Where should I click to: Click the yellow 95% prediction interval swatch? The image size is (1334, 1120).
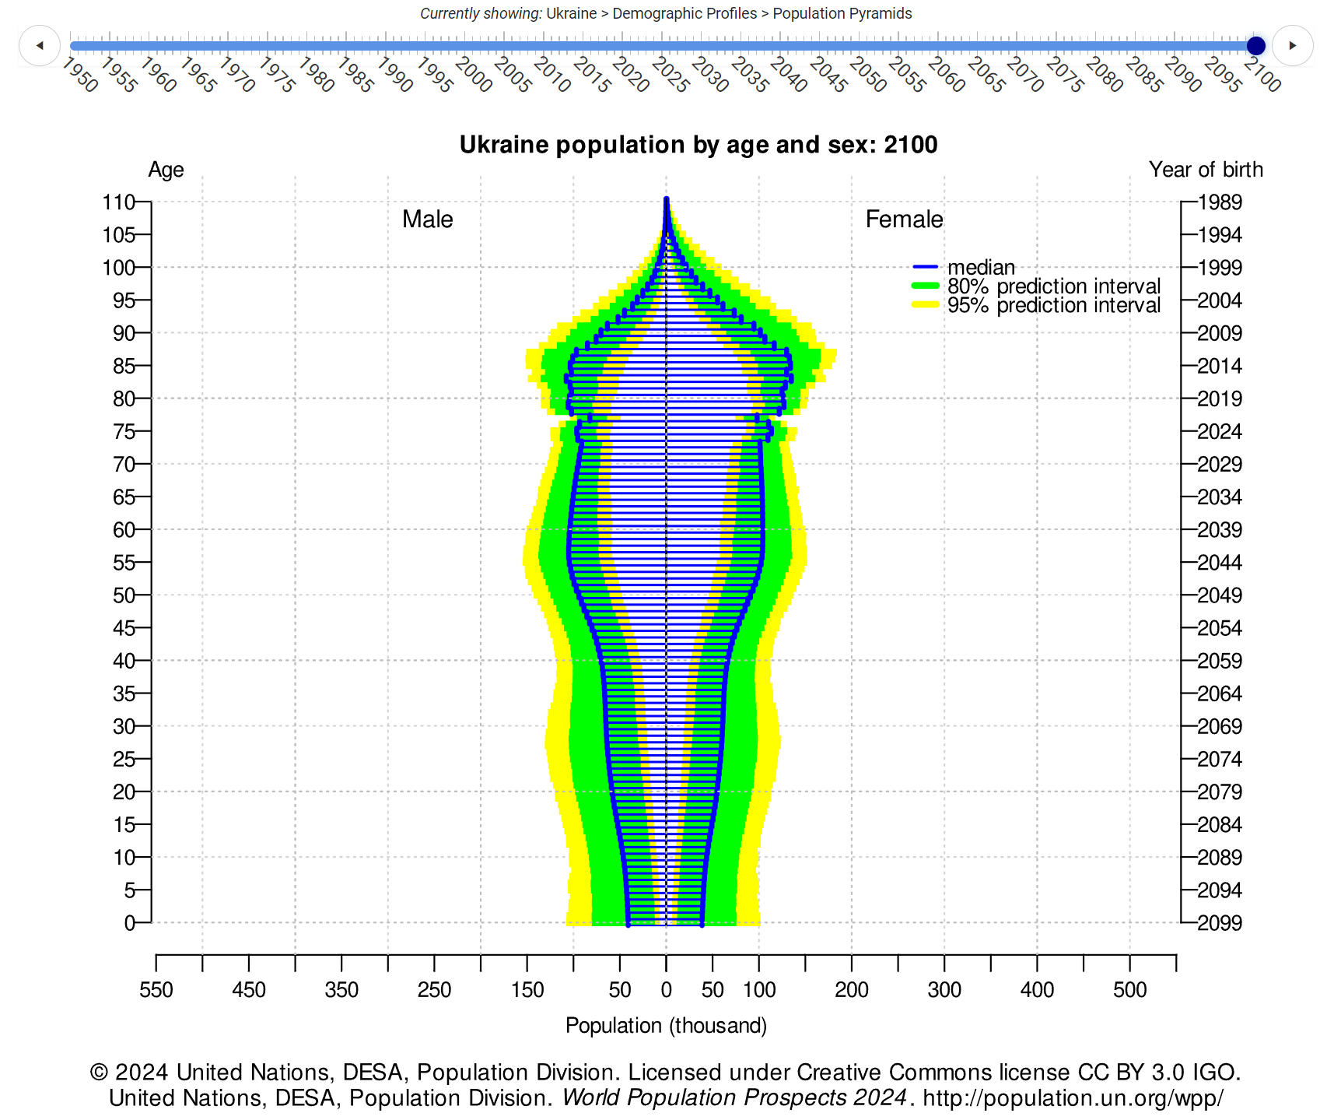pyautogui.click(x=926, y=305)
